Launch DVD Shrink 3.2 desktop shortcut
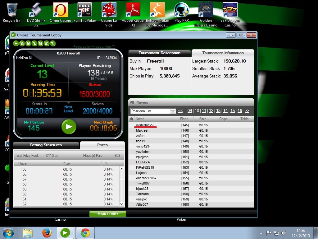318x239 pixels. [x=36, y=15]
